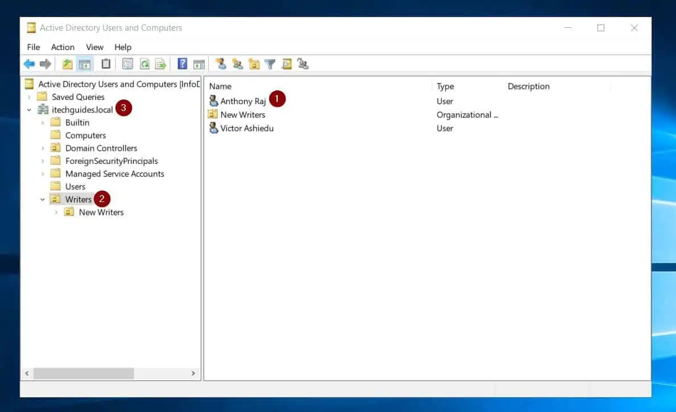Open Help via blue question mark icon
The height and width of the screenshot is (412, 676).
coord(182,64)
